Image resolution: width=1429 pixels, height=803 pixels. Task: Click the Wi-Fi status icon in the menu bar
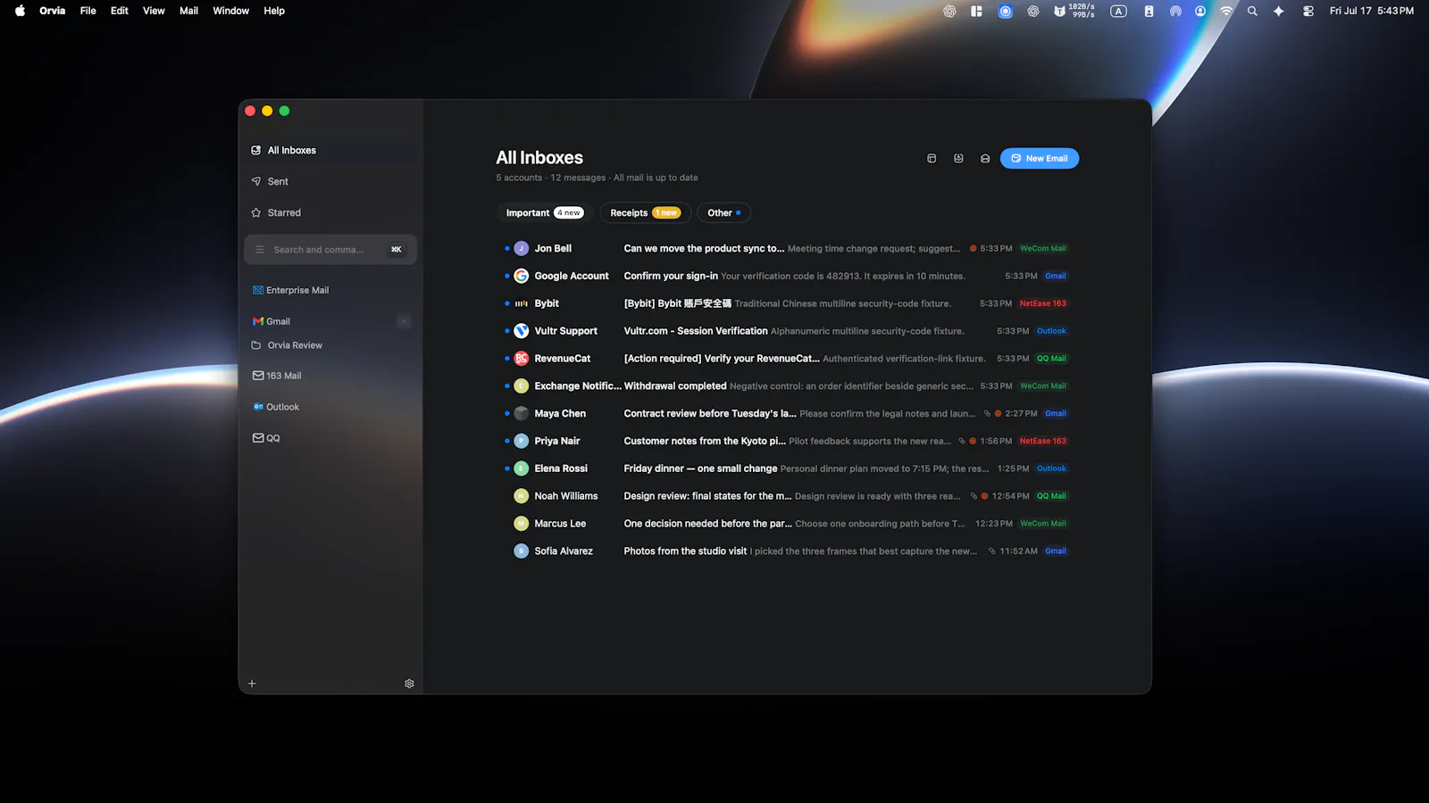(1226, 11)
